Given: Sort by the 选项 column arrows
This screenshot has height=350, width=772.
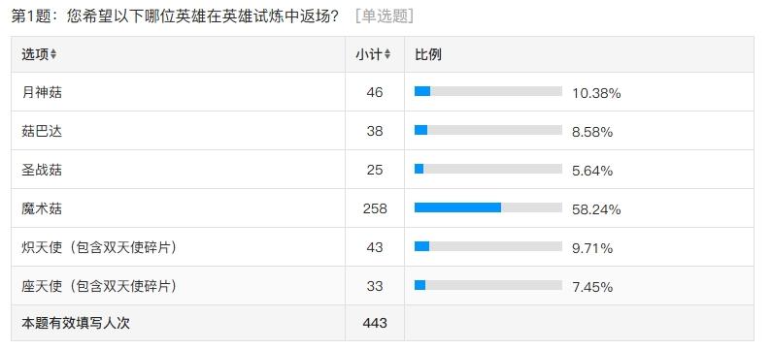Looking at the screenshot, I should pyautogui.click(x=53, y=54).
